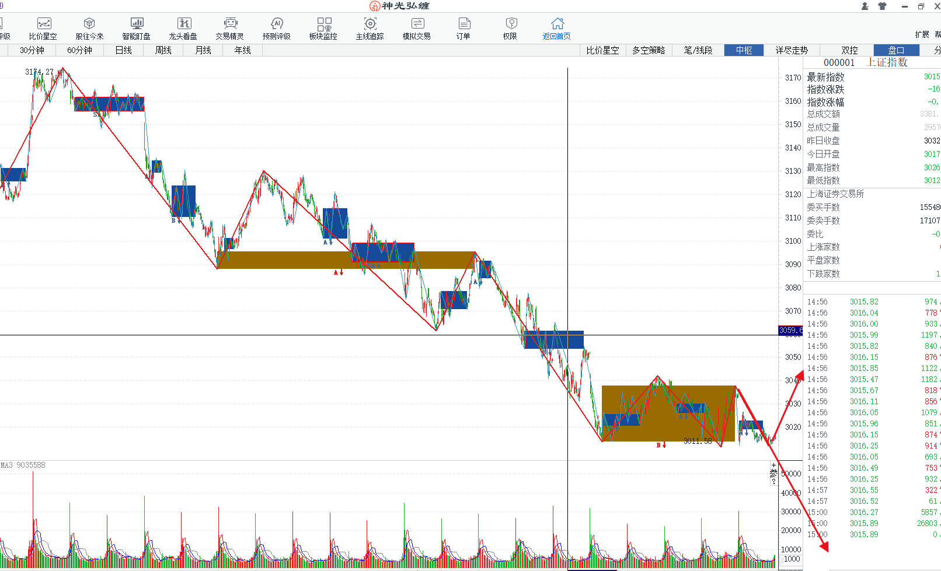Image resolution: width=941 pixels, height=571 pixels.
Task: Select the 委买手数 row
Action: point(872,207)
